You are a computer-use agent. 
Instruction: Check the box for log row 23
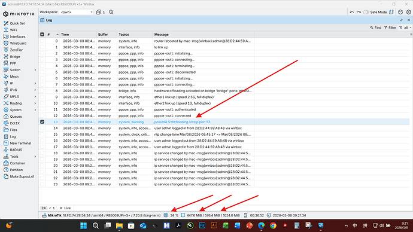pos(42,184)
